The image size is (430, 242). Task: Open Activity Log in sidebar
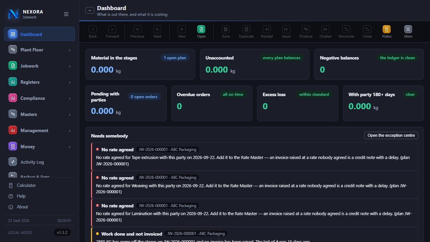39,162
